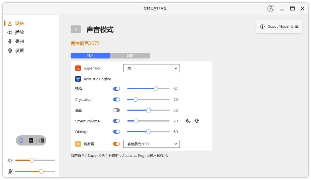Select the speaker output icon
The image size is (311, 180).
tap(31, 141)
